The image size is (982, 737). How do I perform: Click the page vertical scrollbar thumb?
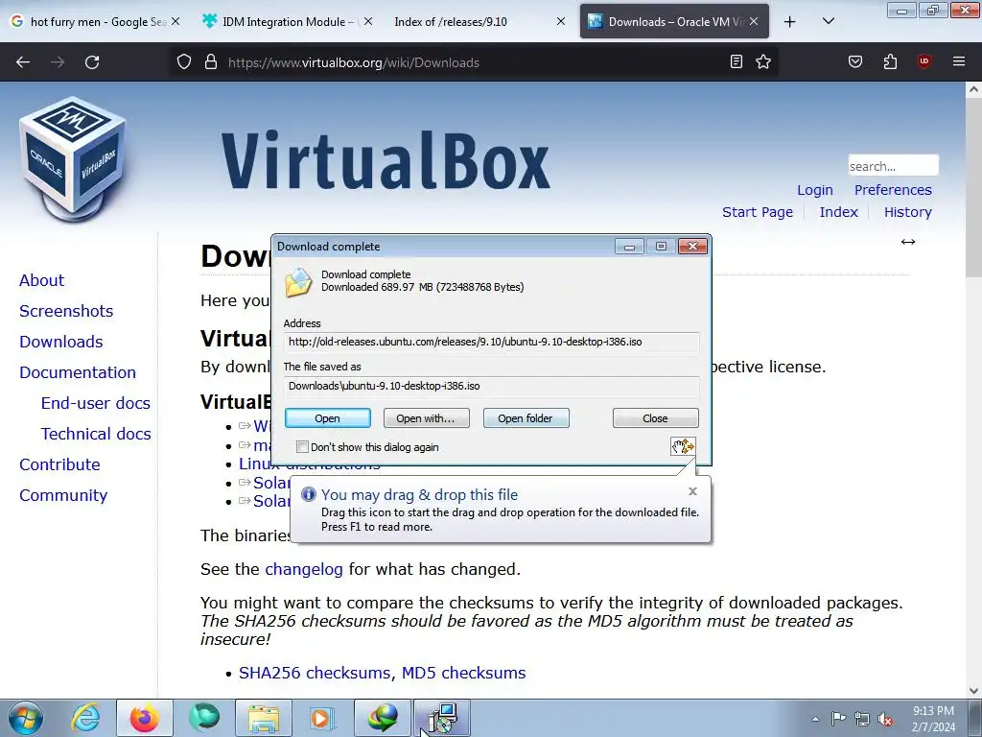973,187
